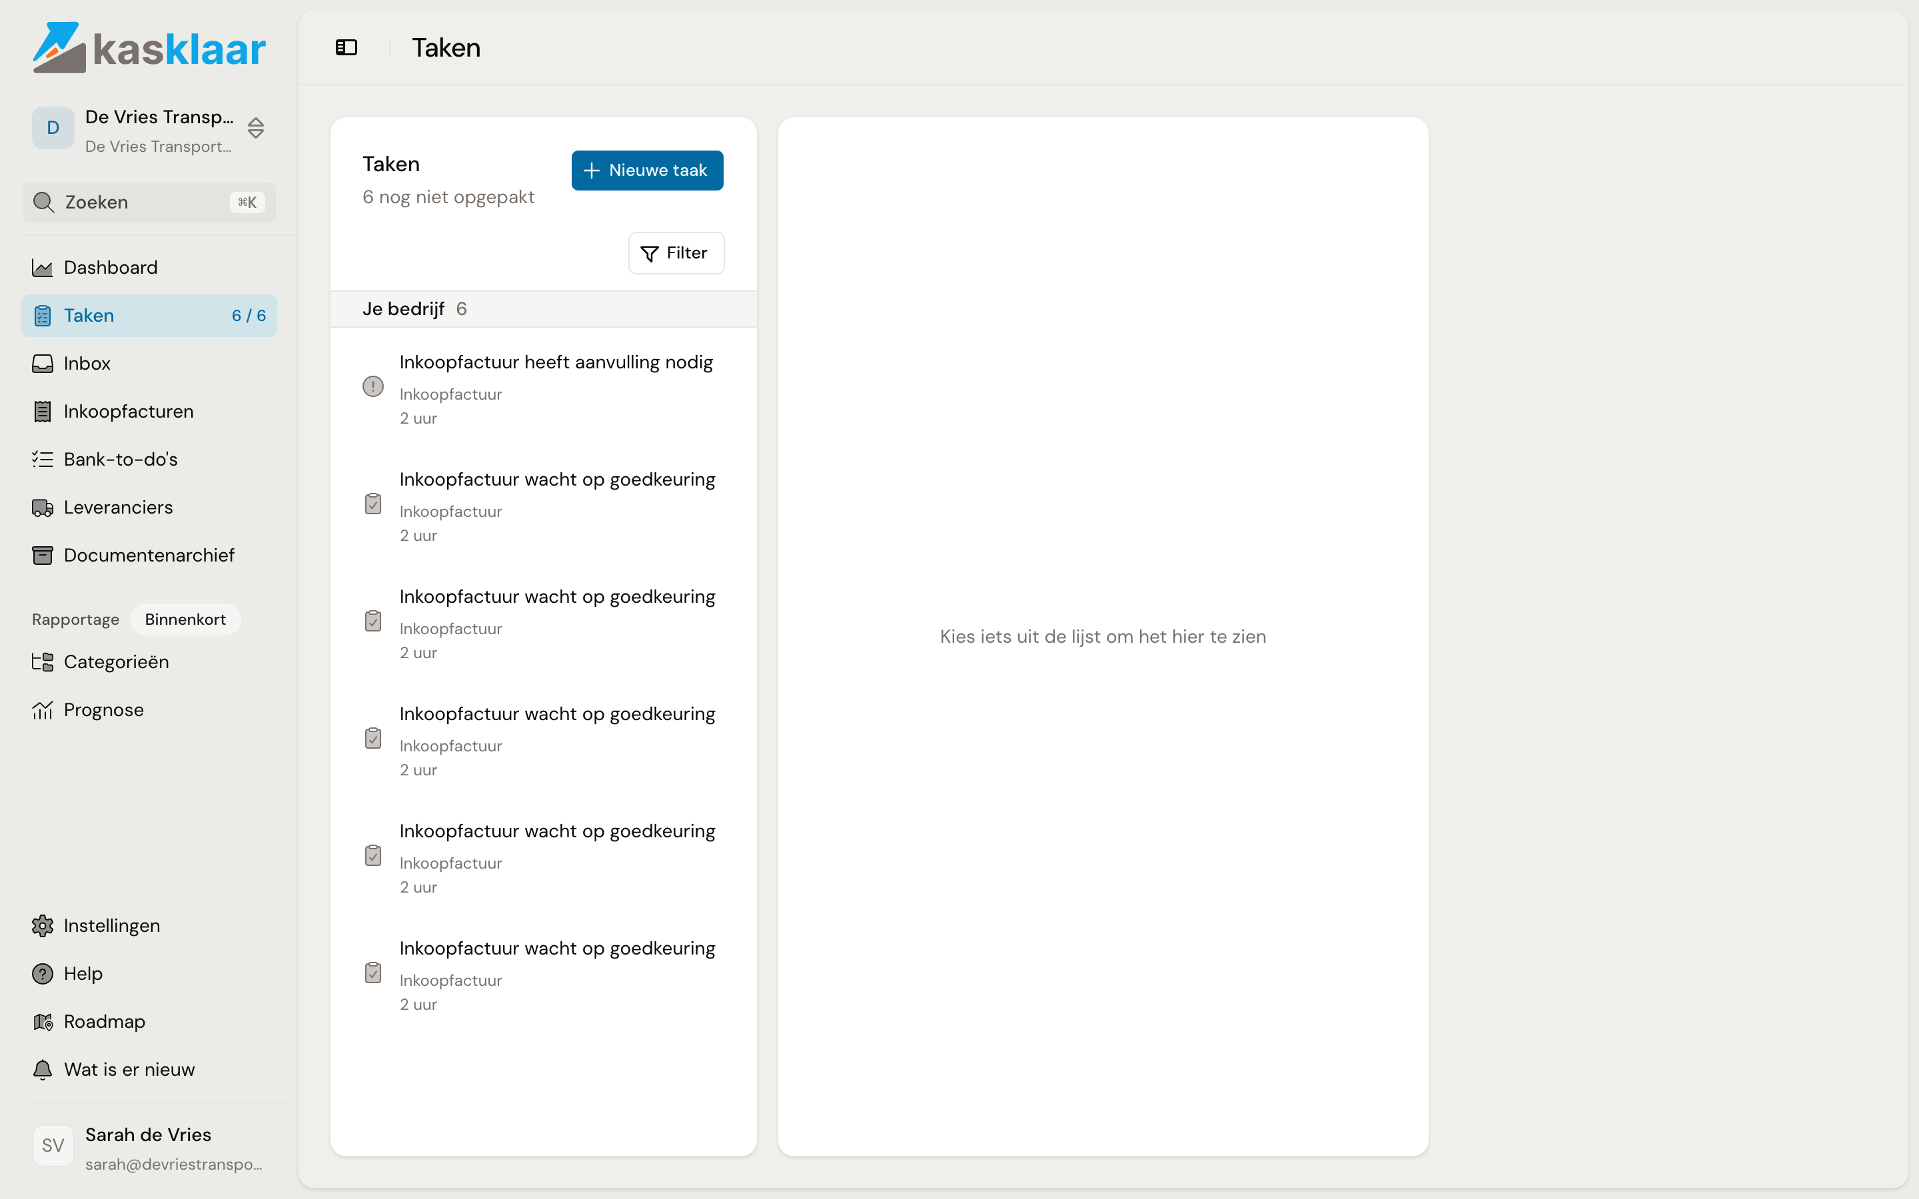
Task: Click the search magnifier icon
Action: click(43, 202)
